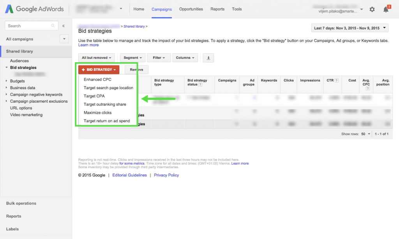
Task: Change the date range selector
Action: (350, 28)
